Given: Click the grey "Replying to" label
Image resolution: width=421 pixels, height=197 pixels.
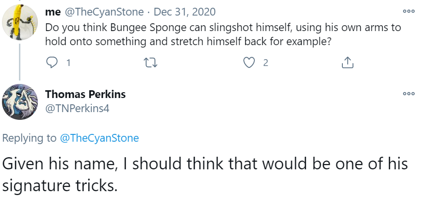Looking at the screenshot, I should pos(29,138).
